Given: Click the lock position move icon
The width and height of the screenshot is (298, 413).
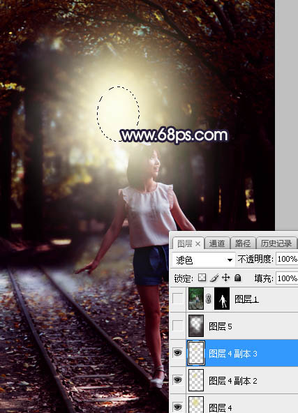Looking at the screenshot, I should (226, 278).
